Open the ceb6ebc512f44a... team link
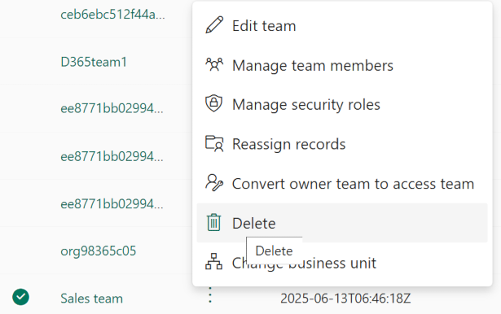 pyautogui.click(x=112, y=14)
